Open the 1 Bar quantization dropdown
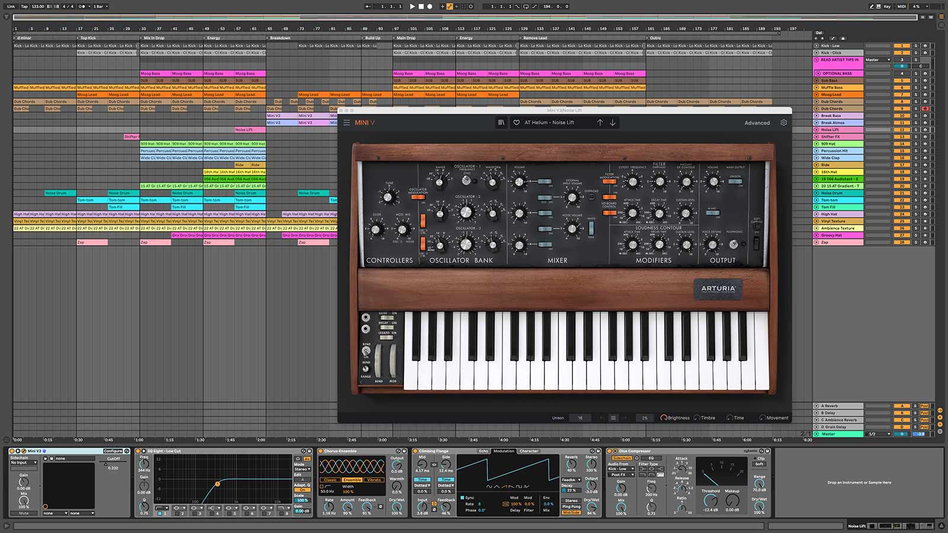This screenshot has width=948, height=533. click(x=100, y=7)
